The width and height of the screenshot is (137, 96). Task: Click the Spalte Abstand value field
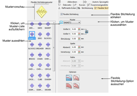[x=75, y=47]
